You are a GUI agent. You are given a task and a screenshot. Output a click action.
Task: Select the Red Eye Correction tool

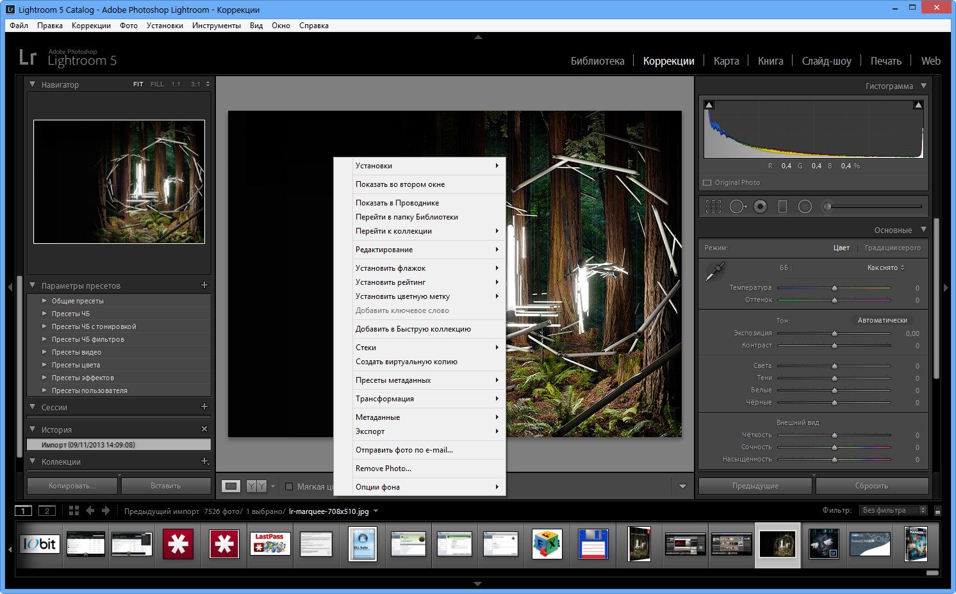point(761,206)
